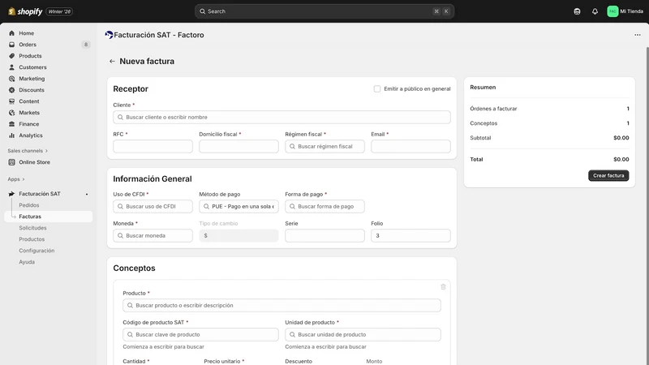Open the notifications bell

pyautogui.click(x=595, y=11)
